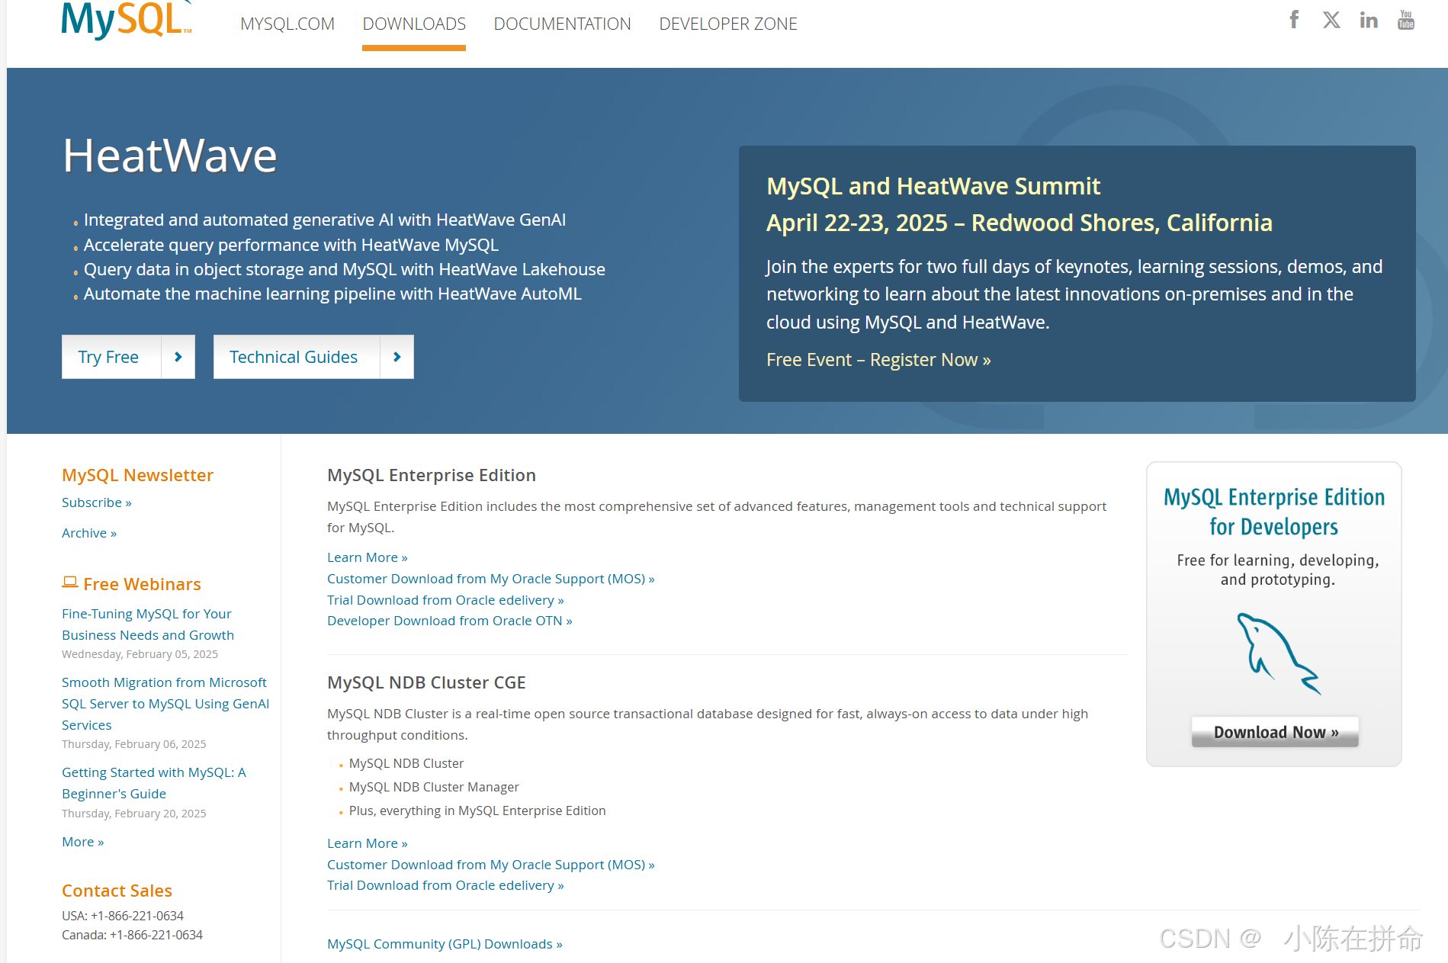Click the MySQL Enterprise Edition section heading
Screen dimensions: 1448x963
(432, 475)
